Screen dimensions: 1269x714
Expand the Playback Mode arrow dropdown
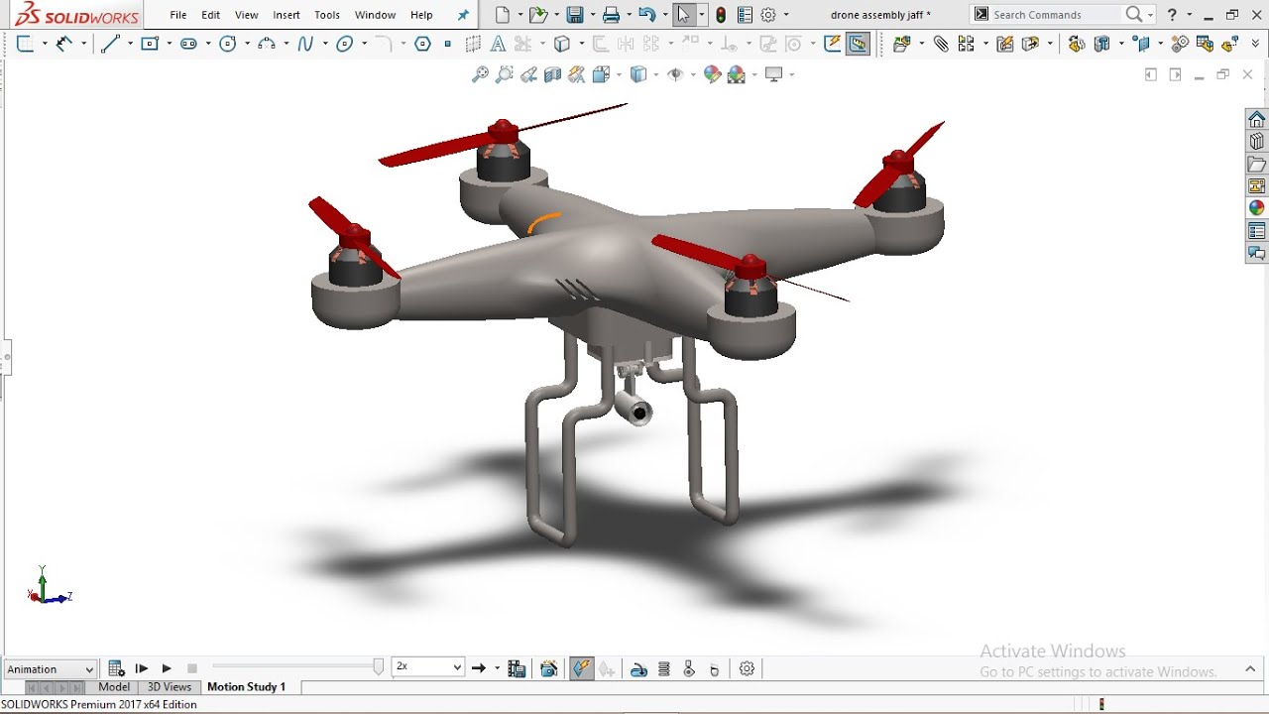point(497,668)
